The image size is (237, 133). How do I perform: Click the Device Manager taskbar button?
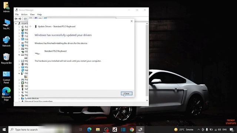(140, 130)
